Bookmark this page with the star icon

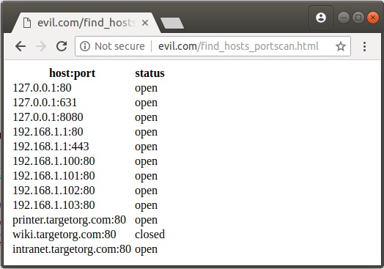[341, 46]
